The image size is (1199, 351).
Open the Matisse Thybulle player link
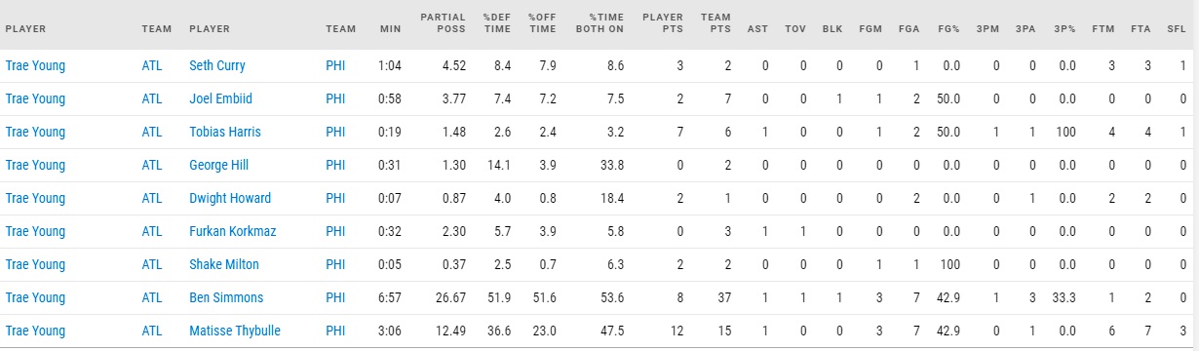pyautogui.click(x=235, y=331)
